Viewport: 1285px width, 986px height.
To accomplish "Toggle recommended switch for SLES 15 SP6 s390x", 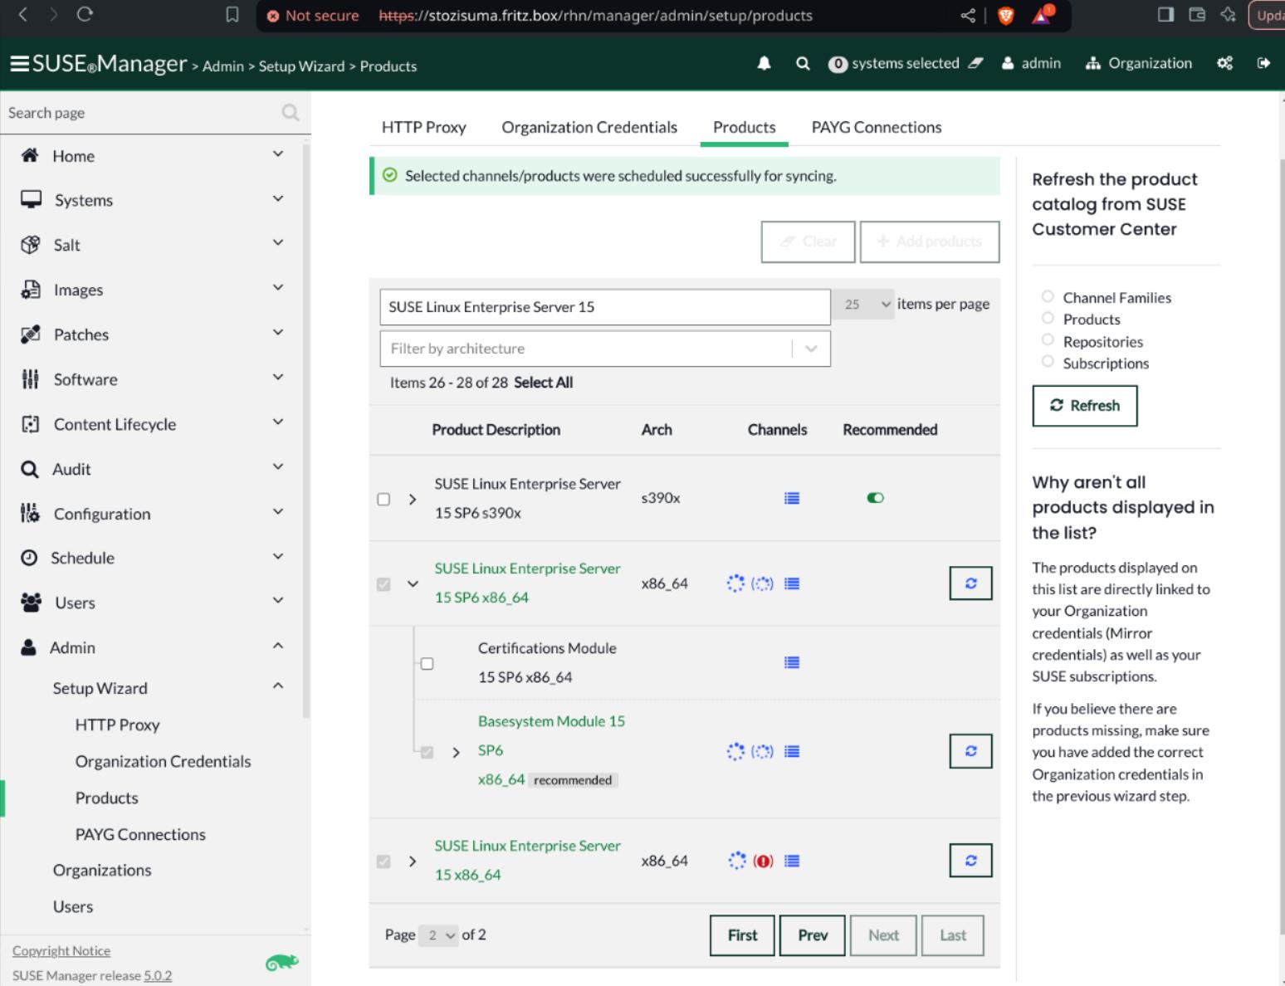I will [875, 498].
